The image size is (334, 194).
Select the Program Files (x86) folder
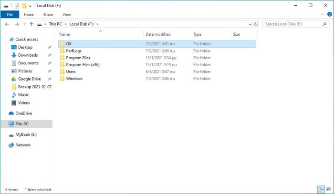click(83, 64)
